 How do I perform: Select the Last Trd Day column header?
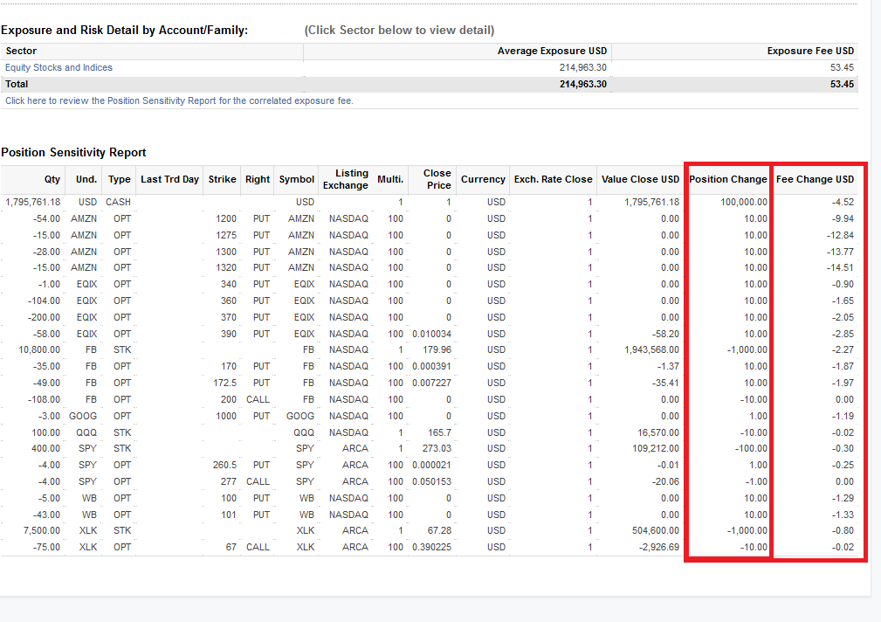point(169,179)
